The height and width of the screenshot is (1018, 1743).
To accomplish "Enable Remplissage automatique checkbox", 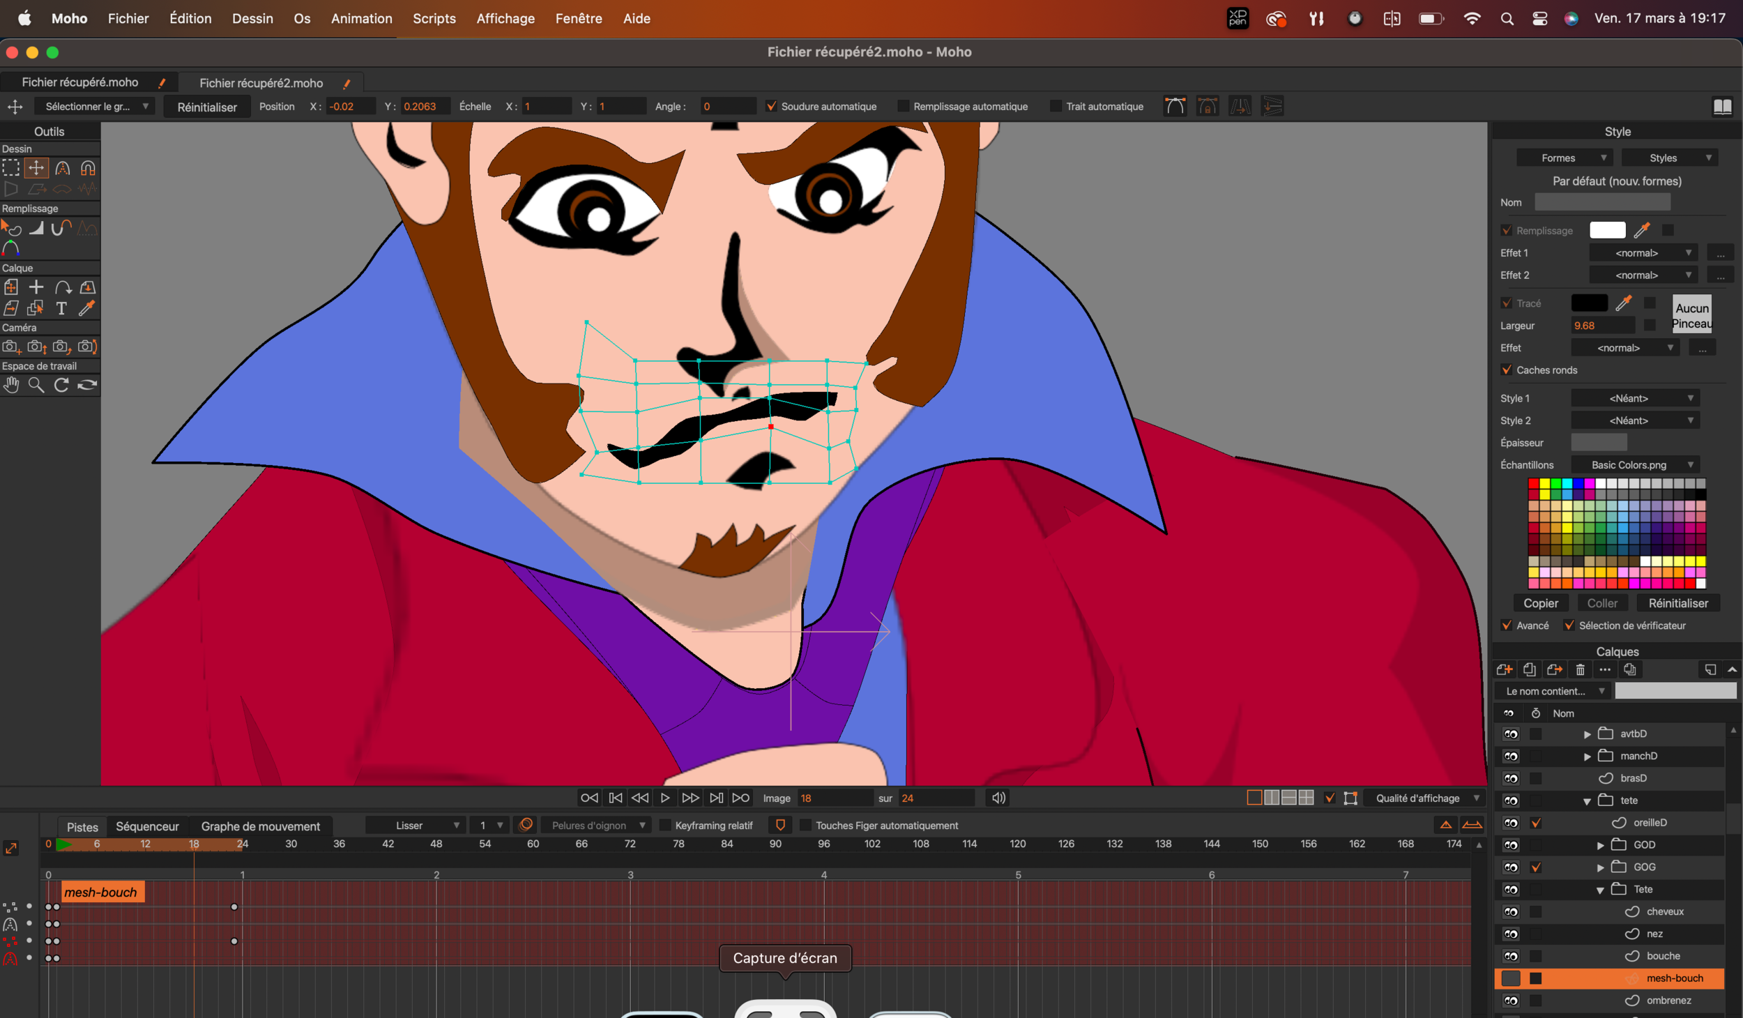I will tap(904, 106).
